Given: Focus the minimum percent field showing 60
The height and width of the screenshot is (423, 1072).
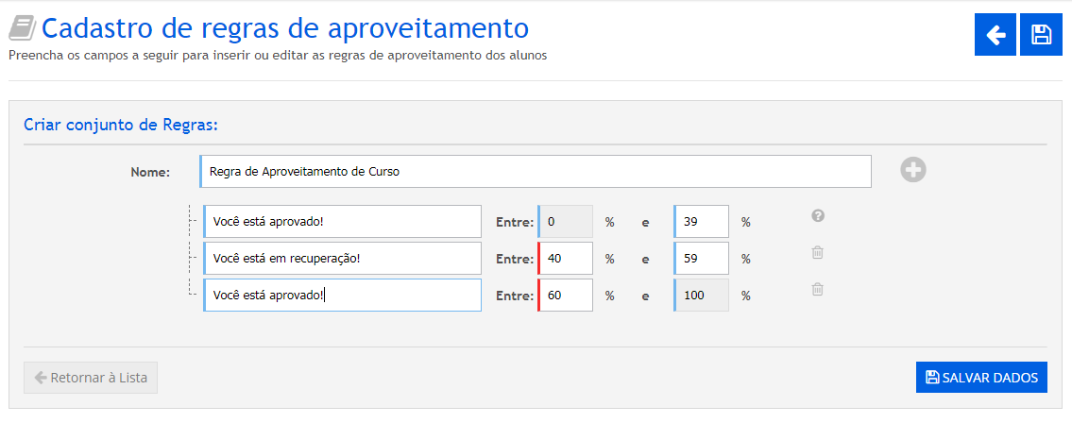Looking at the screenshot, I should (x=566, y=295).
